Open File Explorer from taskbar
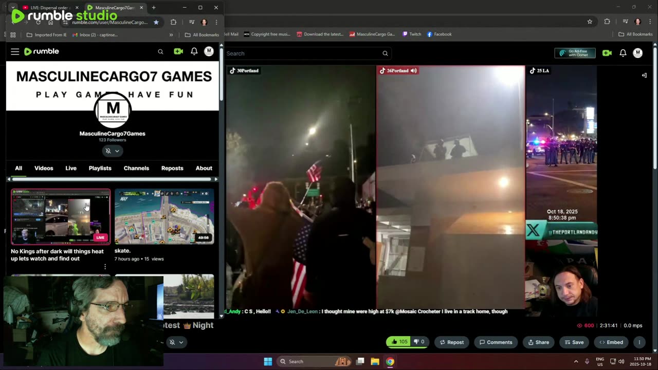Viewport: 658px width, 370px height. (x=375, y=361)
